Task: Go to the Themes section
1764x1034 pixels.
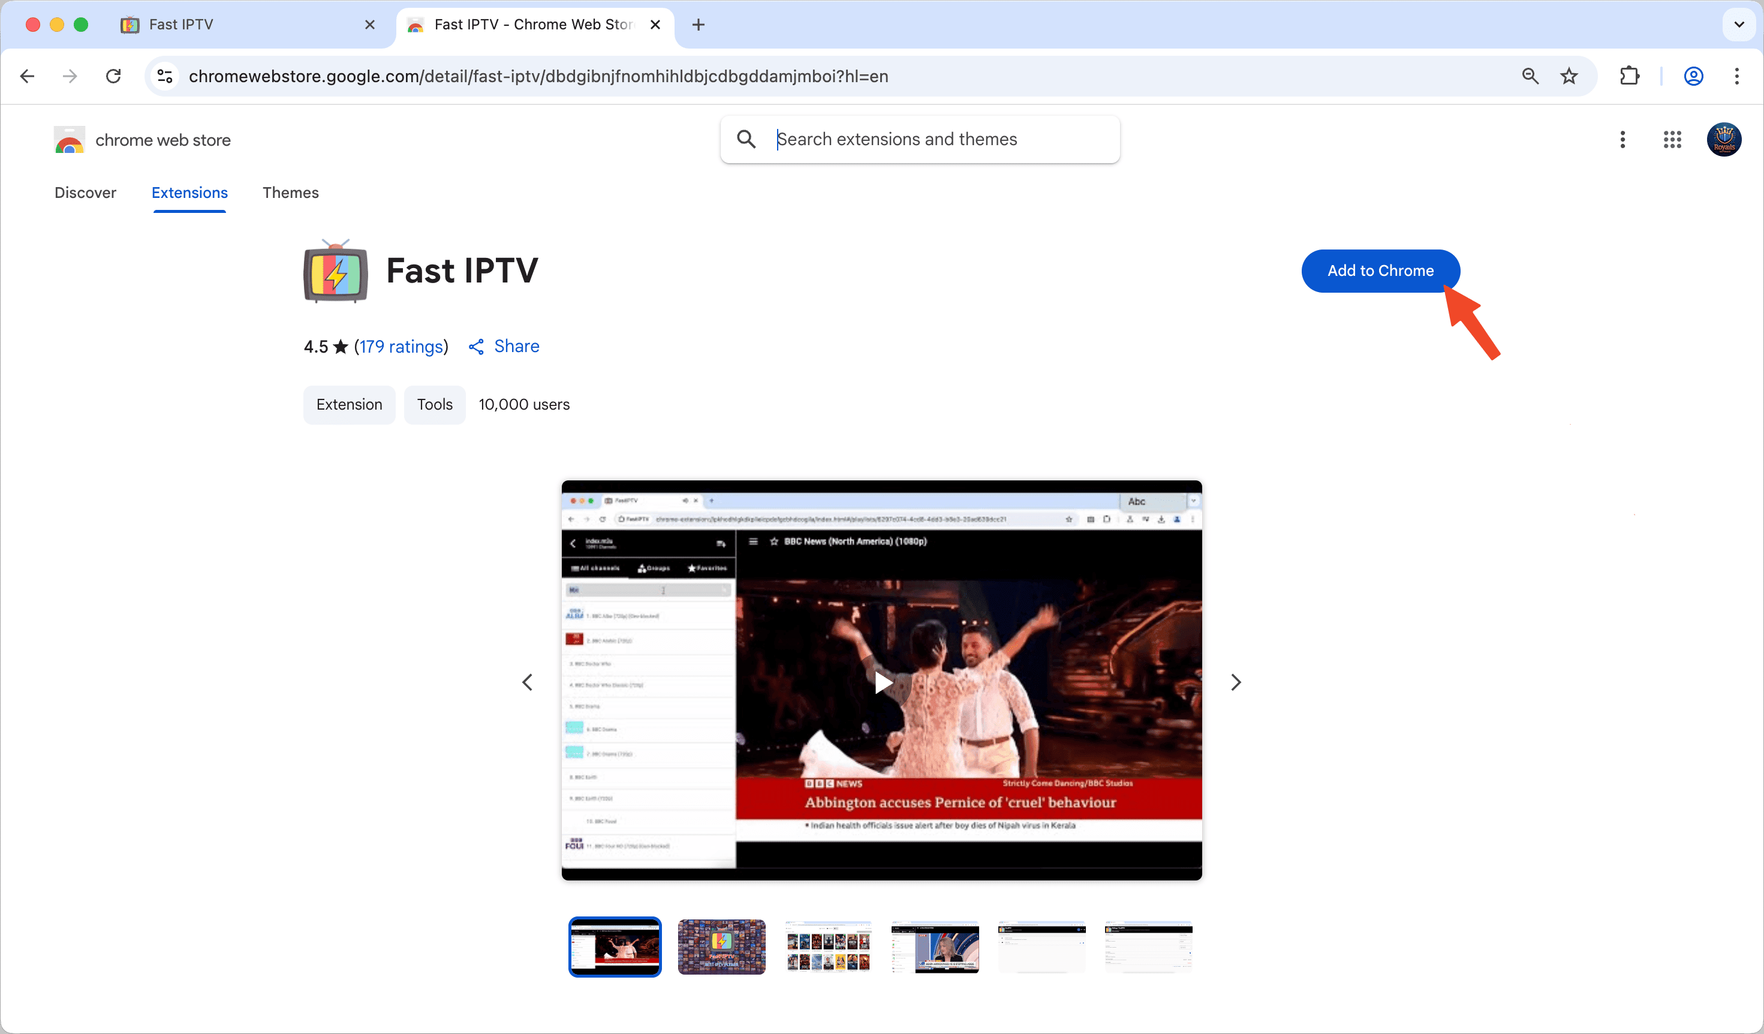Action: click(290, 193)
